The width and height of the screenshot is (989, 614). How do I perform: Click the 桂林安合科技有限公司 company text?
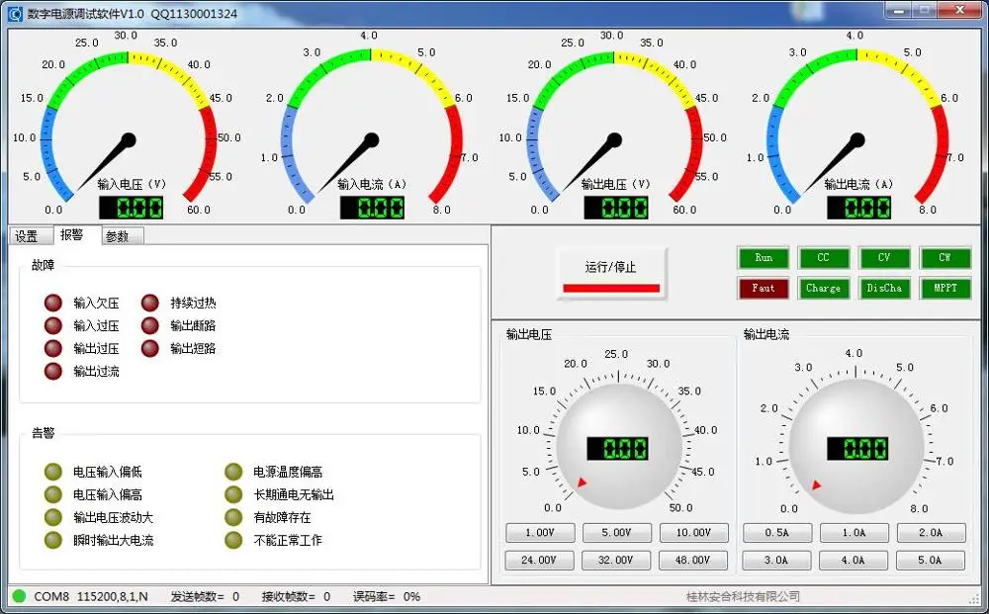tap(743, 596)
